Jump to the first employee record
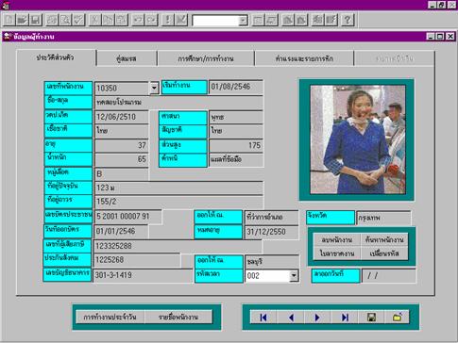This screenshot has width=458, height=343. 263,318
